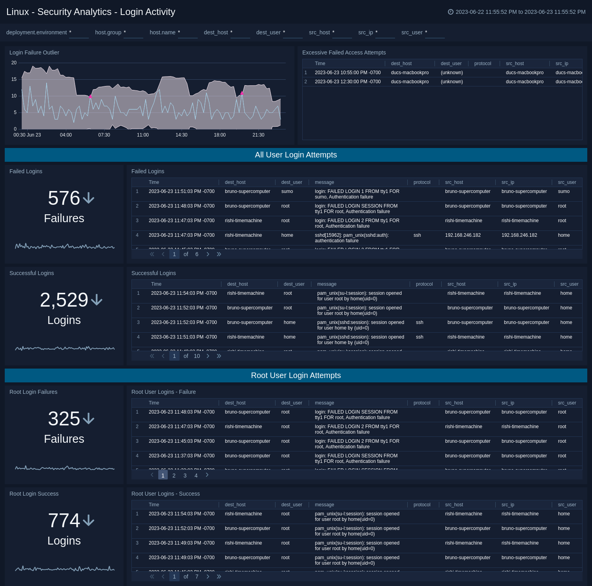
Task: Click page number box in Successful Logins pagination
Action: (174, 356)
